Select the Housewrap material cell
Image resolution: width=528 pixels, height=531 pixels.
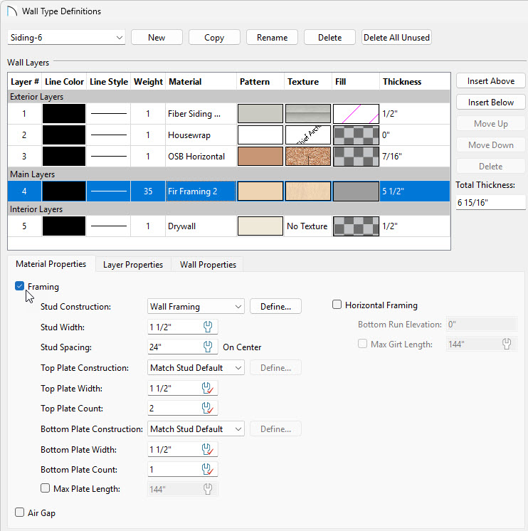point(201,135)
